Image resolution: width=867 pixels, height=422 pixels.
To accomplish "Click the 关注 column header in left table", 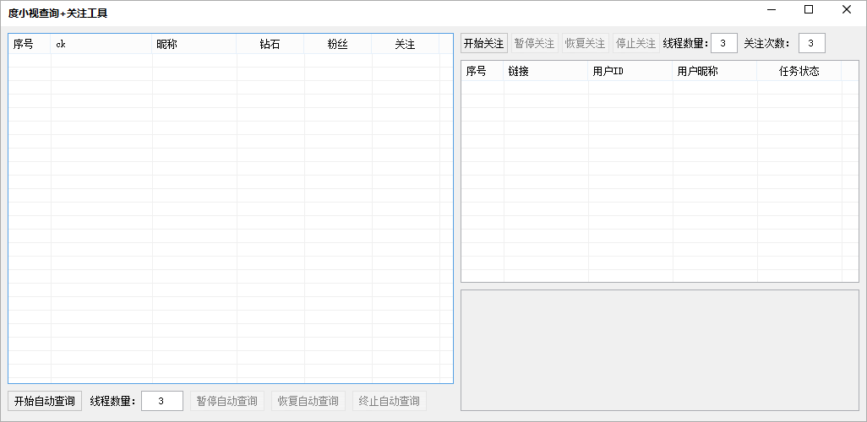I will coord(405,45).
